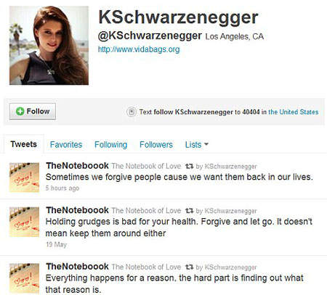This screenshot has width=327, height=295.
Task: Open the 5 hours ago timestamp
Action: (x=62, y=188)
